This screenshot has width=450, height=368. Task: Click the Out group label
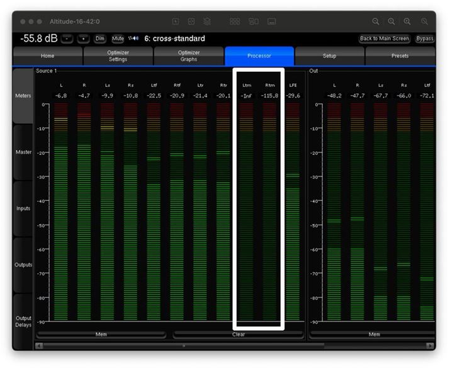[x=313, y=71]
